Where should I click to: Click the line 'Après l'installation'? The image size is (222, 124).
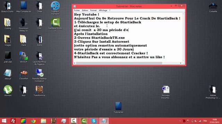coord(91,34)
